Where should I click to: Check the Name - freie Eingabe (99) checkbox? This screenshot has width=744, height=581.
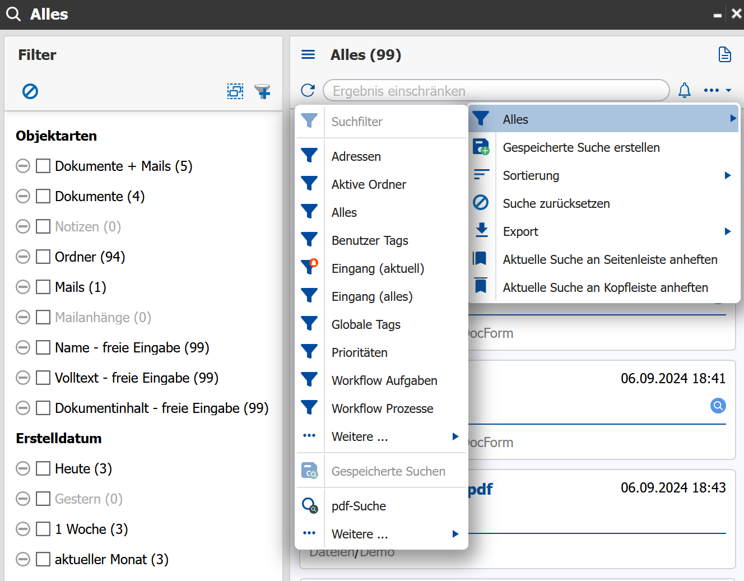click(x=43, y=347)
